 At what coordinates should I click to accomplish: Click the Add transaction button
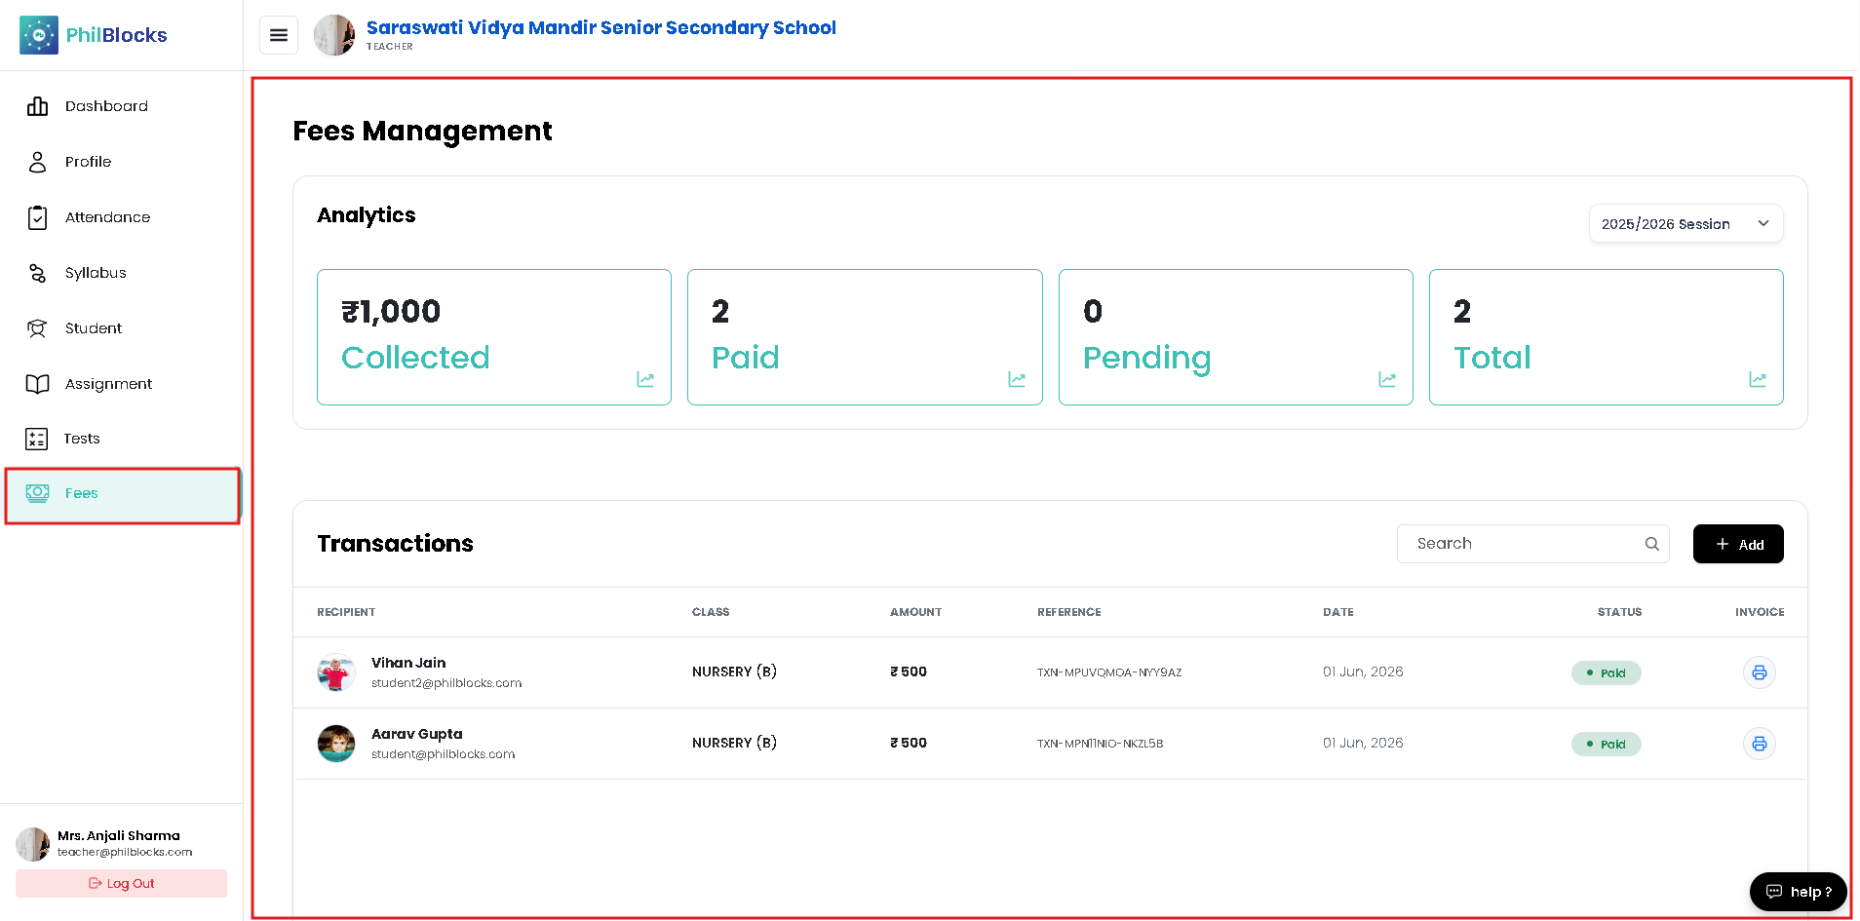click(x=1738, y=544)
